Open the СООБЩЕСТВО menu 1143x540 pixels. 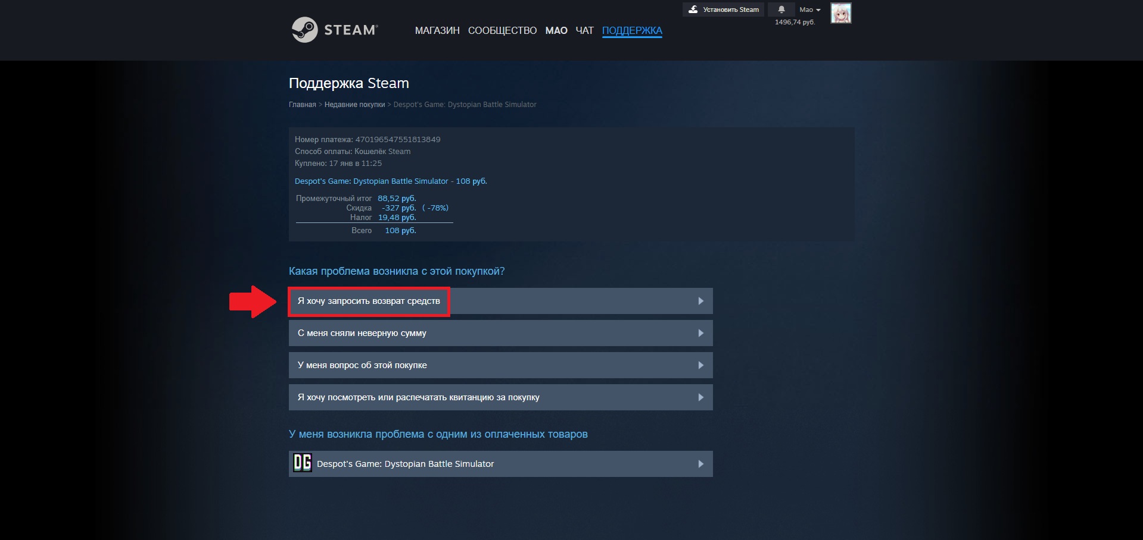[502, 30]
